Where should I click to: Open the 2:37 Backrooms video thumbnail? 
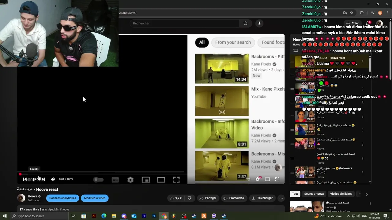[222, 166]
